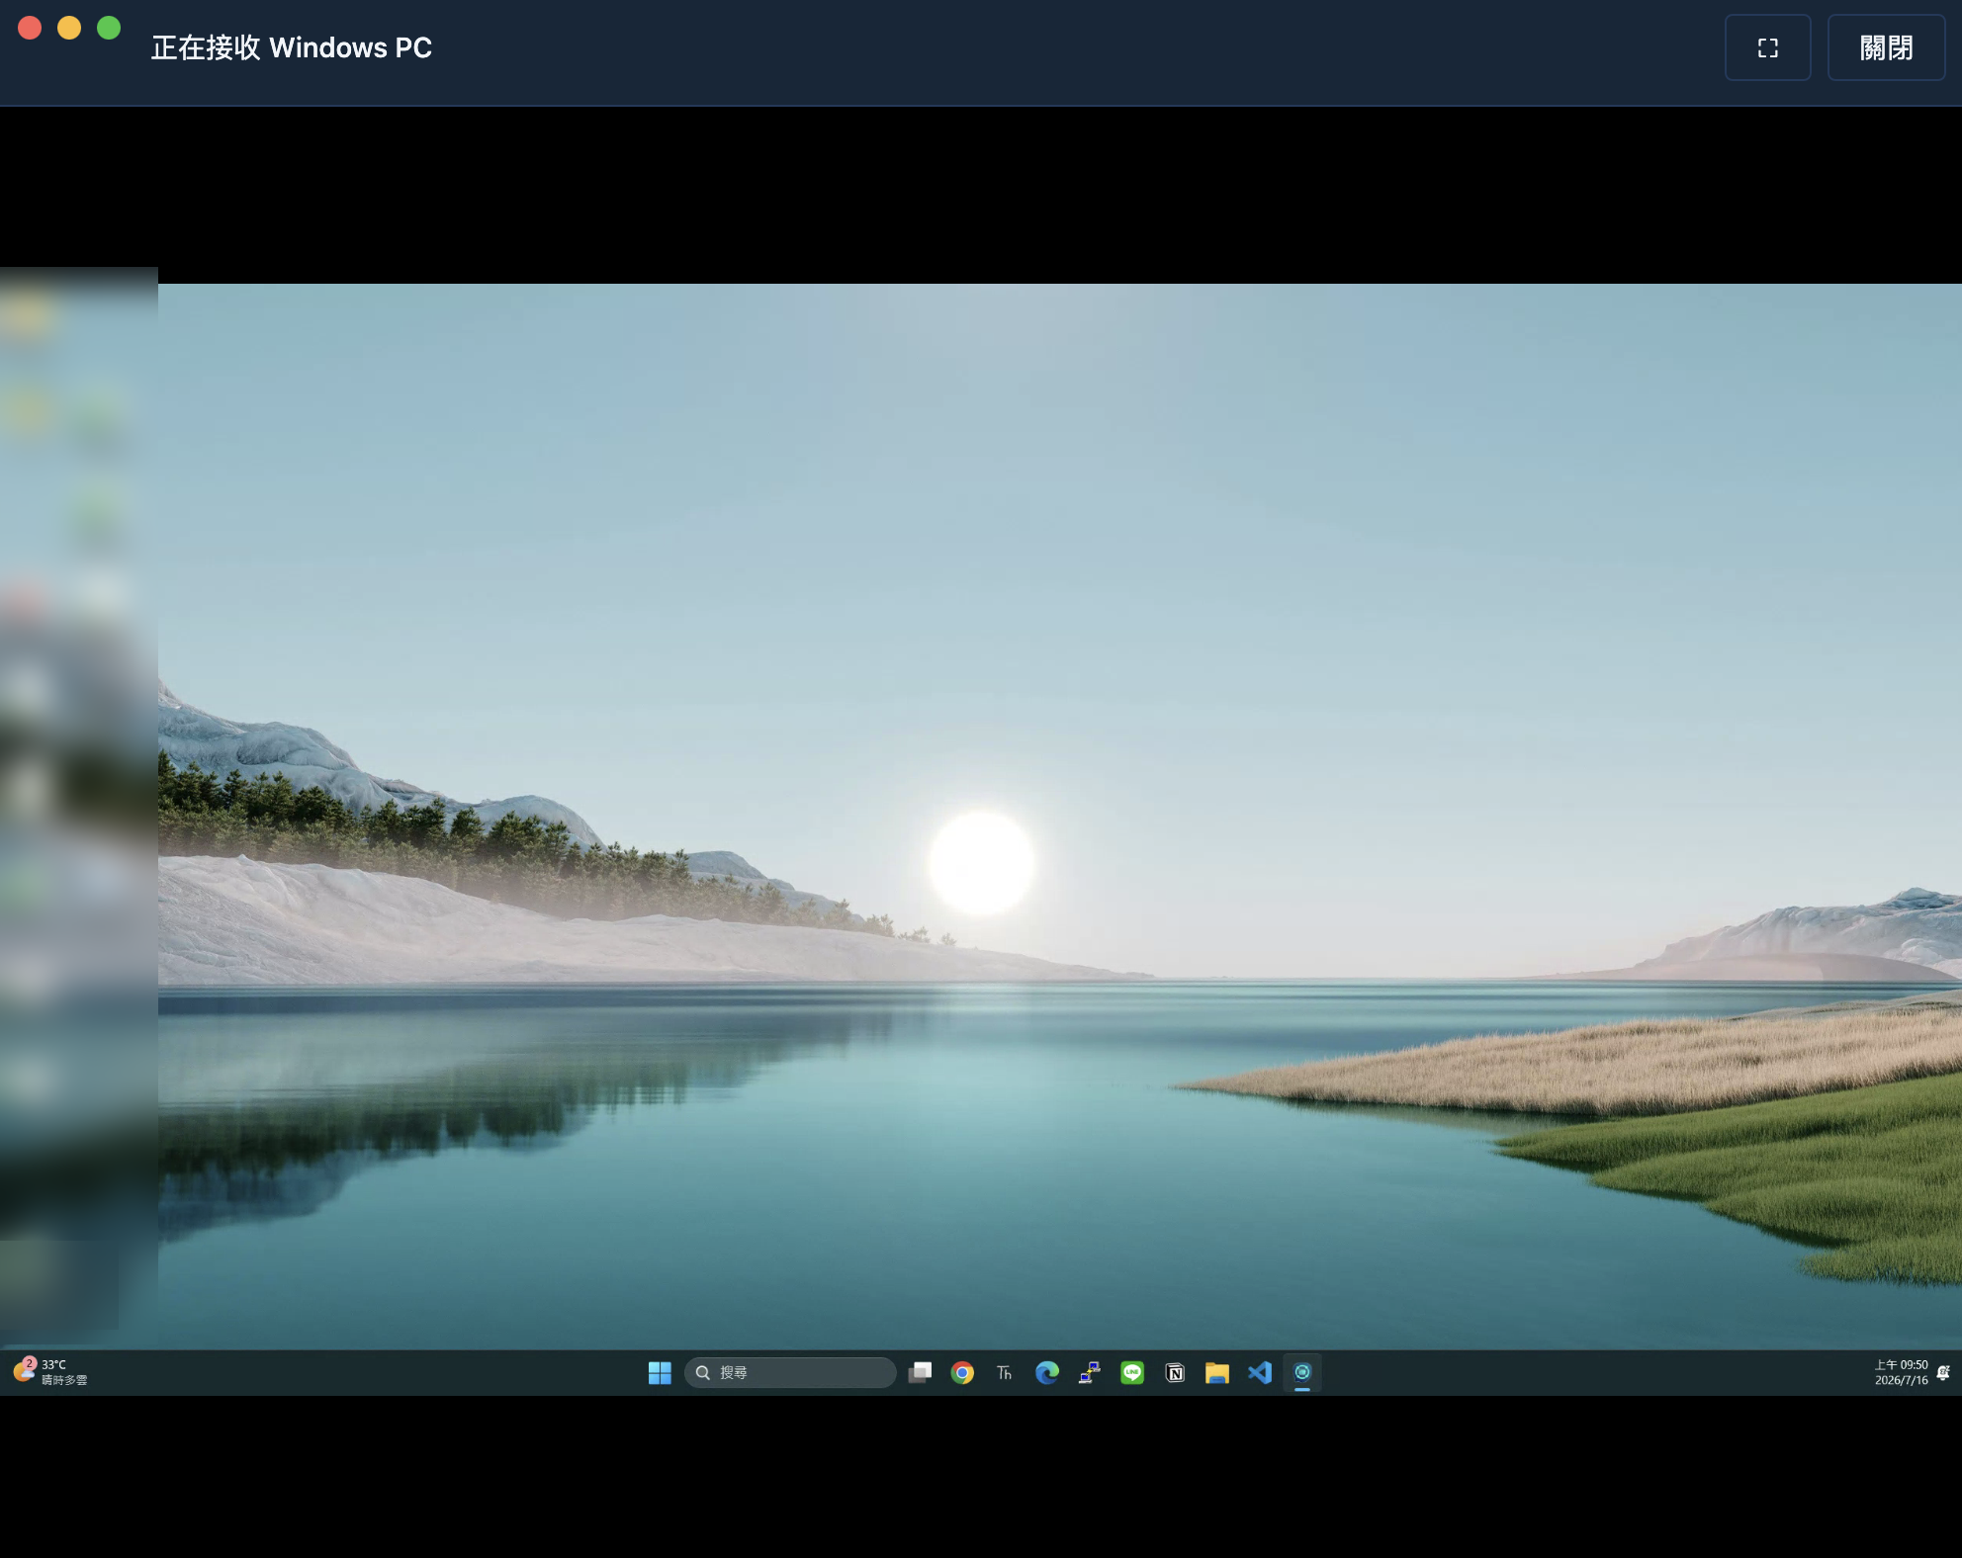Open File Explorer from the taskbar
This screenshot has width=1962, height=1558.
[x=1217, y=1372]
